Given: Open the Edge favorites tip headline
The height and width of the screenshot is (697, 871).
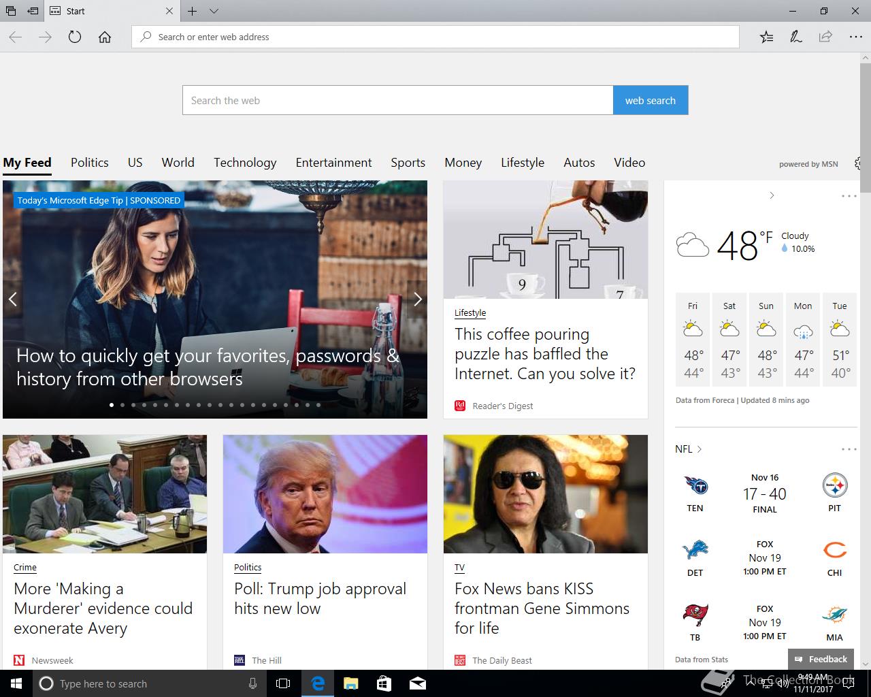Looking at the screenshot, I should pyautogui.click(x=208, y=367).
